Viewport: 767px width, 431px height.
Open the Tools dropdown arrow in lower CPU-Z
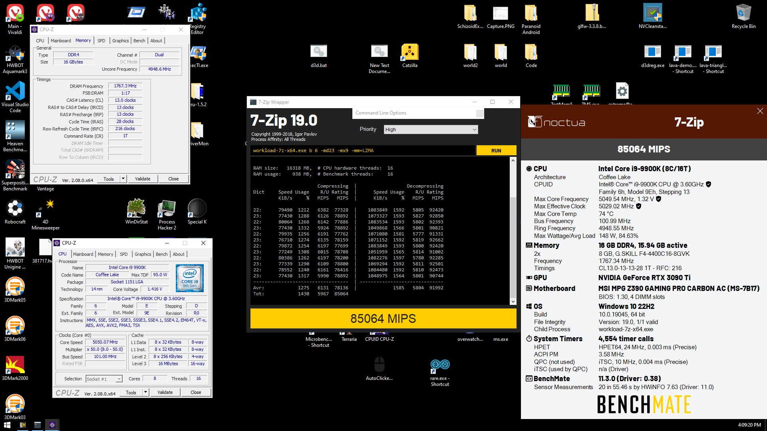coord(146,392)
